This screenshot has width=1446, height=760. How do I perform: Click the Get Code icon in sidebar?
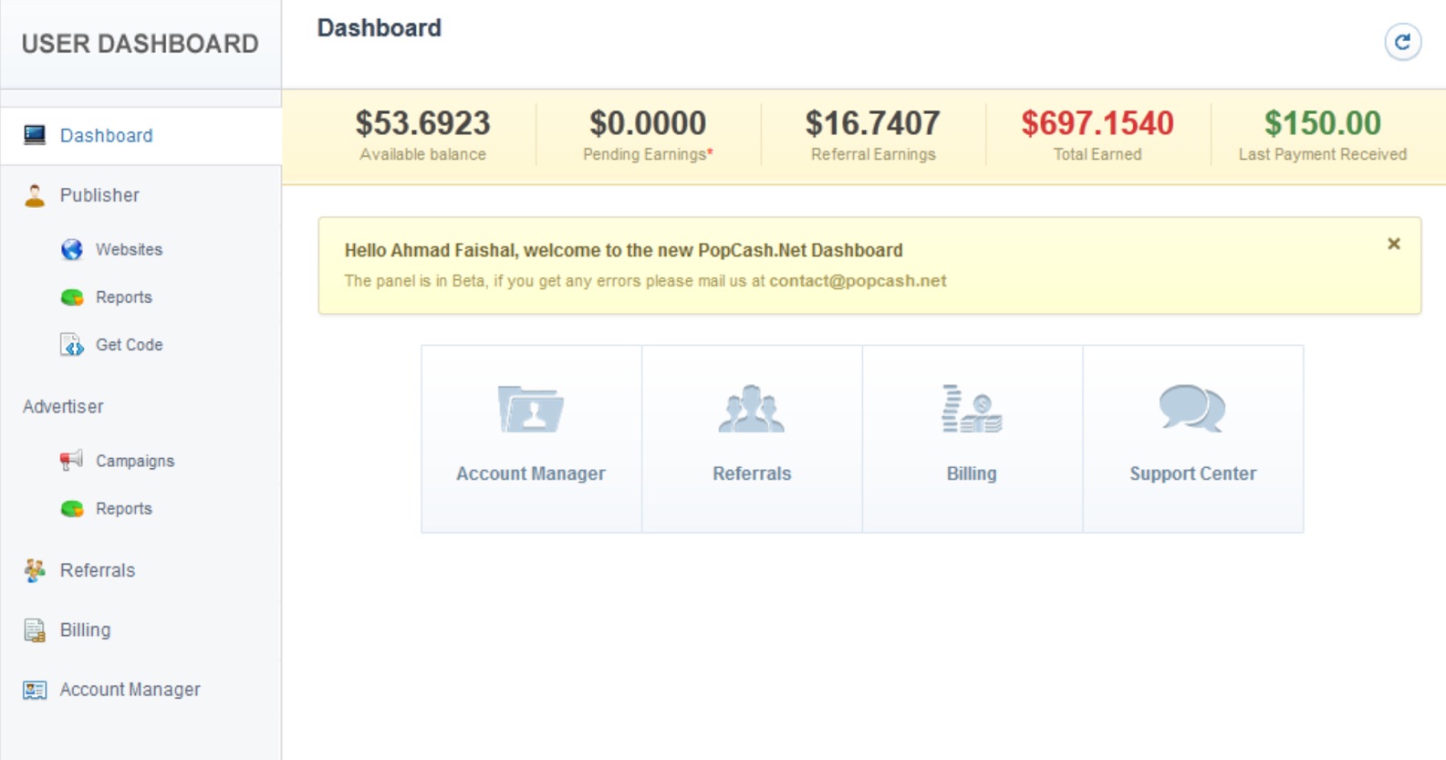(x=72, y=345)
